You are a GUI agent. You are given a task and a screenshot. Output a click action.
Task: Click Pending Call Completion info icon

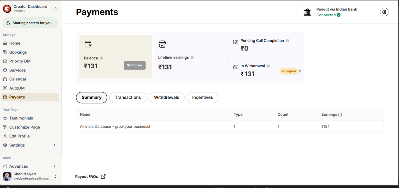tap(287, 41)
